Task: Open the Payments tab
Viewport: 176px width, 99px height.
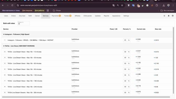Action: click(56, 16)
